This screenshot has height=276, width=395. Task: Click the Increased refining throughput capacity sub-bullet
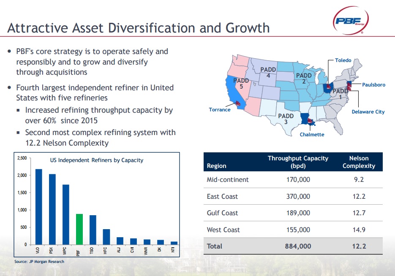click(99, 115)
